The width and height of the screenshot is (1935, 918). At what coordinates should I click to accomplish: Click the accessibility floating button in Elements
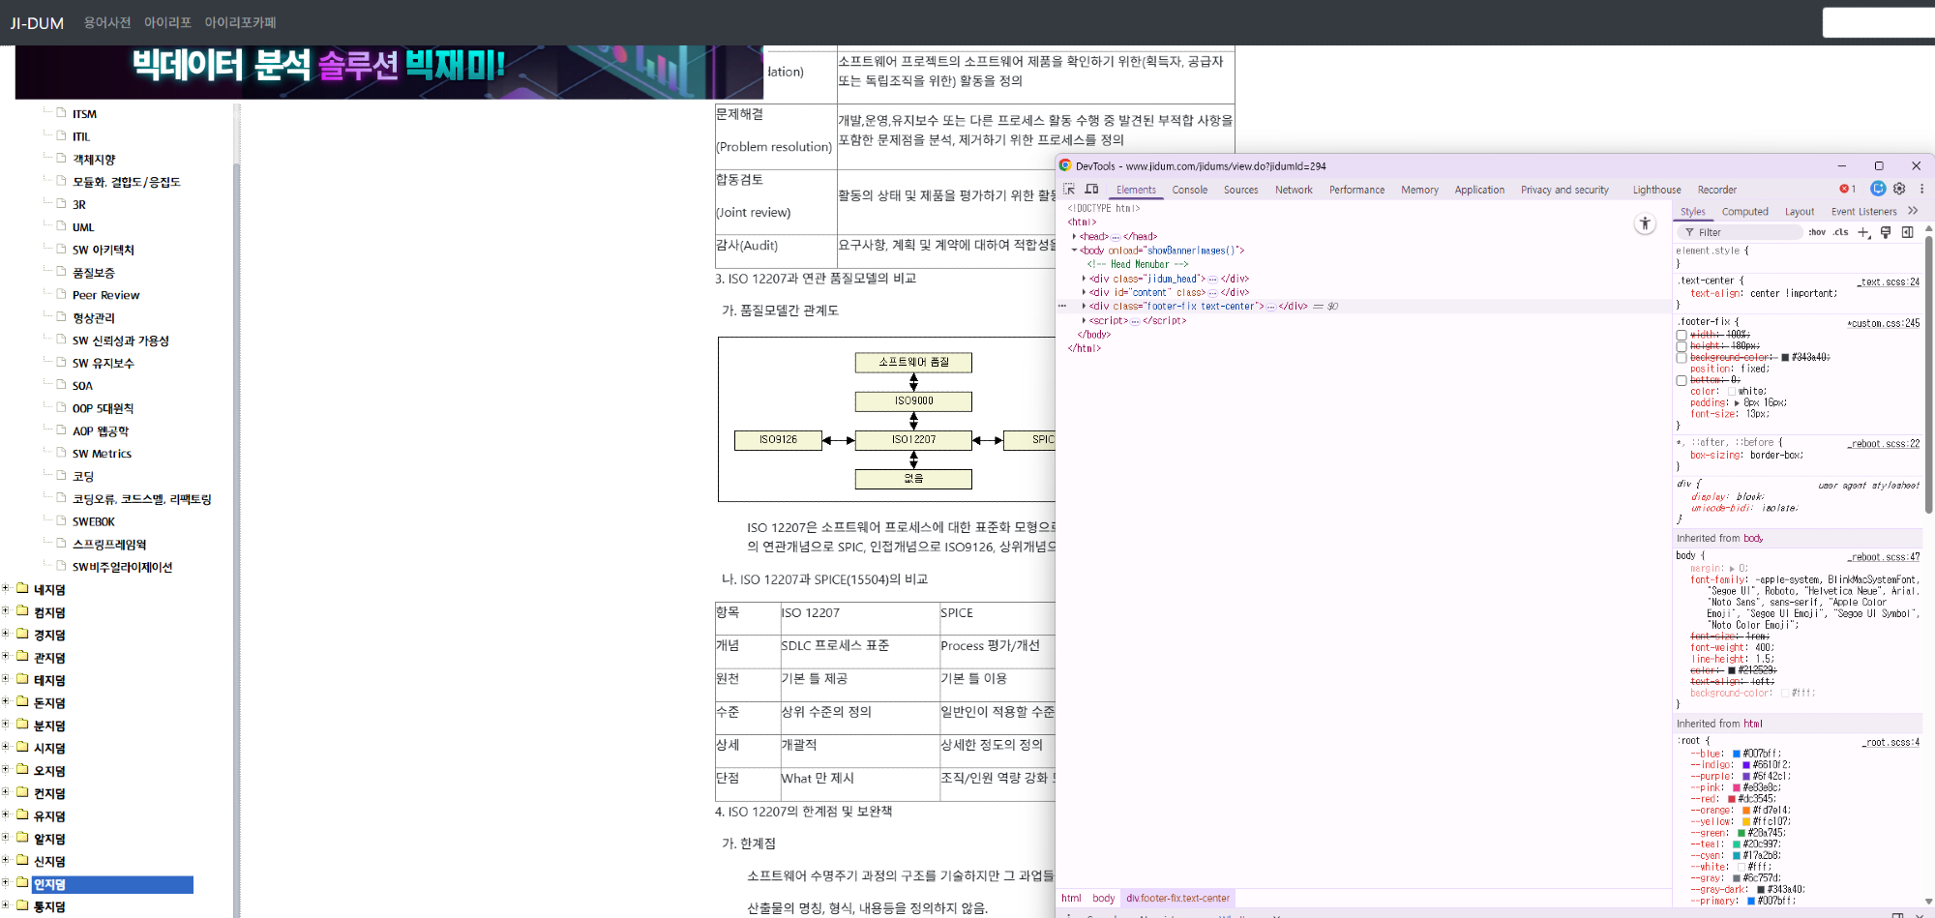click(1645, 224)
